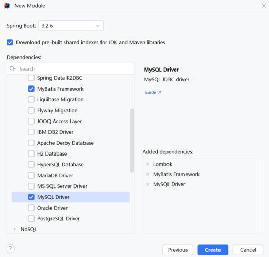
Task: Select Lombok in added dependencies
Action: click(162, 164)
